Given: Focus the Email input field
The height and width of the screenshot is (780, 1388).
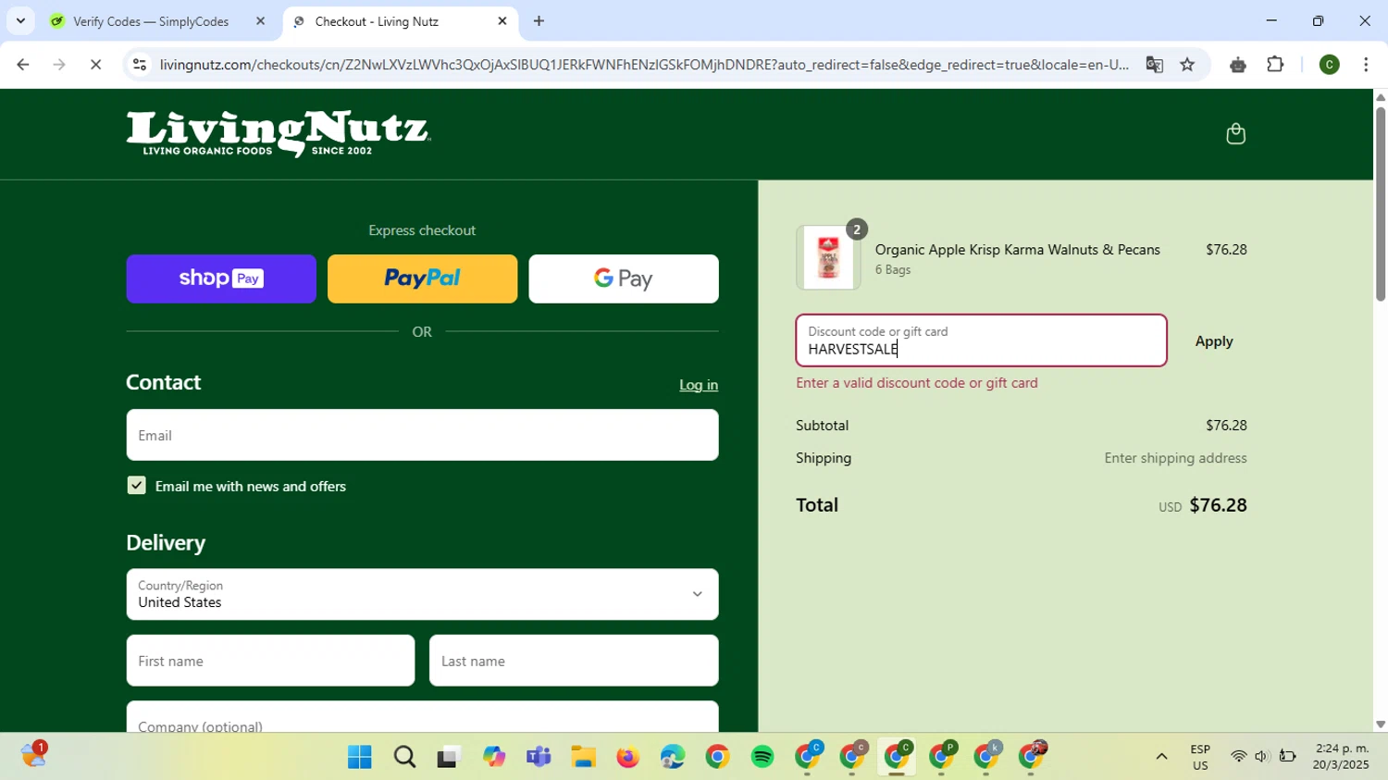Looking at the screenshot, I should tap(422, 435).
